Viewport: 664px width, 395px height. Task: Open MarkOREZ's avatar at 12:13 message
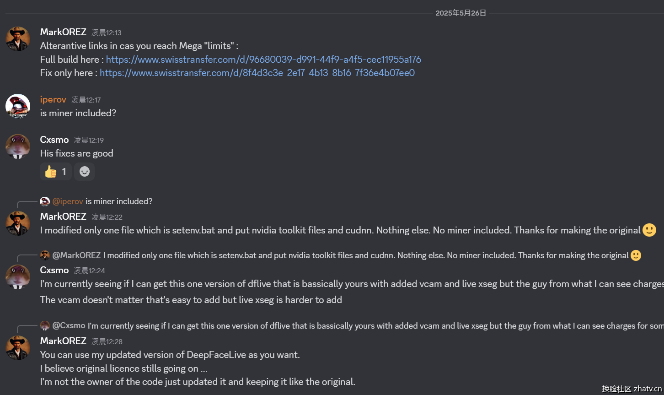[x=18, y=38]
